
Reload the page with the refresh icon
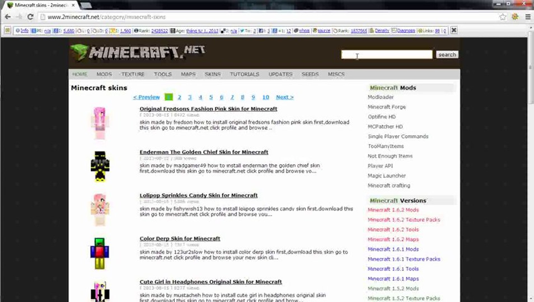(x=30, y=17)
